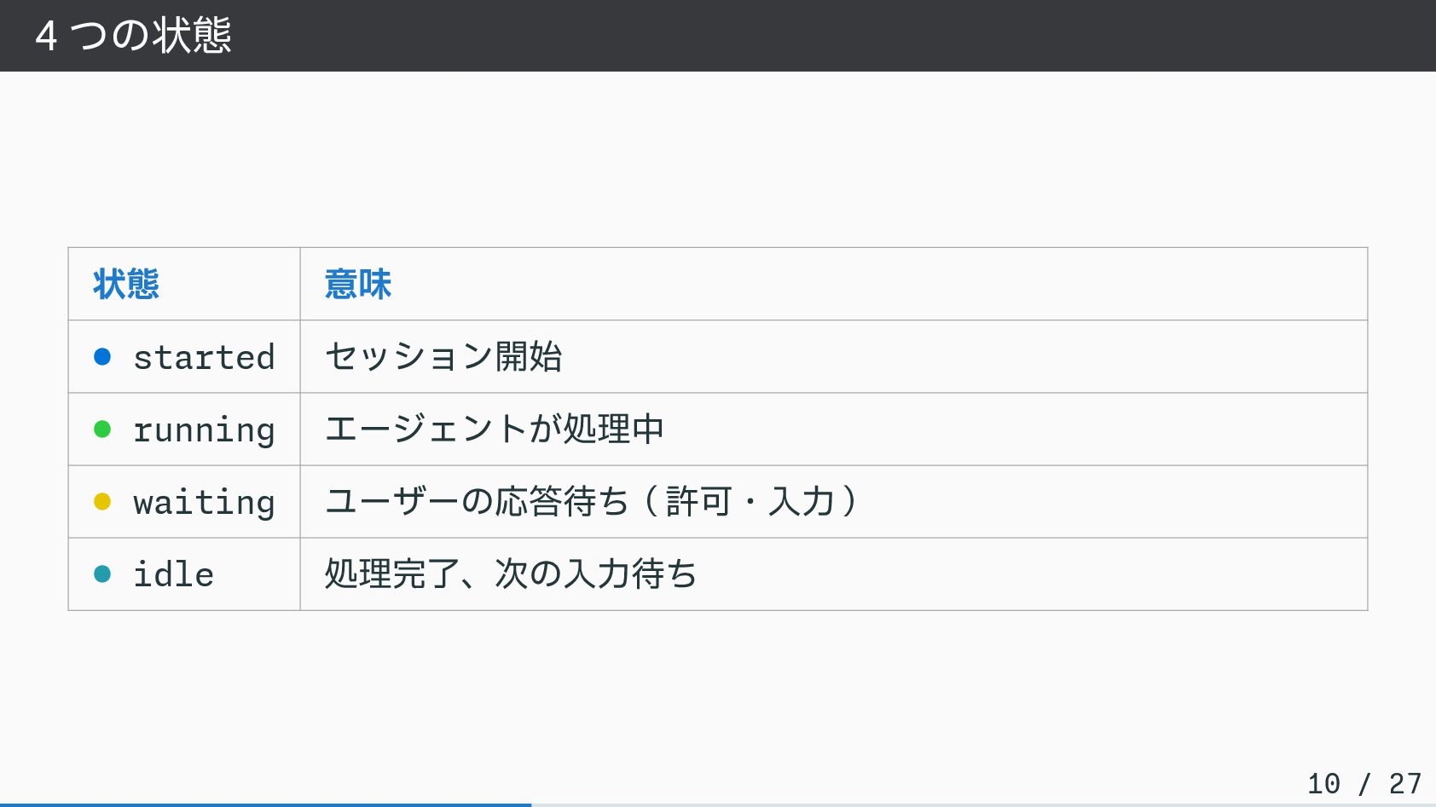Click the エージェントが処理中 description text
The image size is (1436, 807).
(495, 429)
